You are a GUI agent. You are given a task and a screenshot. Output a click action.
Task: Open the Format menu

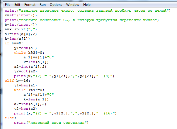(30, 5)
